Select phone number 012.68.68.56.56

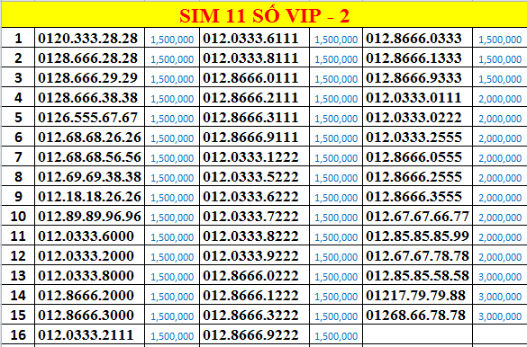tap(89, 157)
